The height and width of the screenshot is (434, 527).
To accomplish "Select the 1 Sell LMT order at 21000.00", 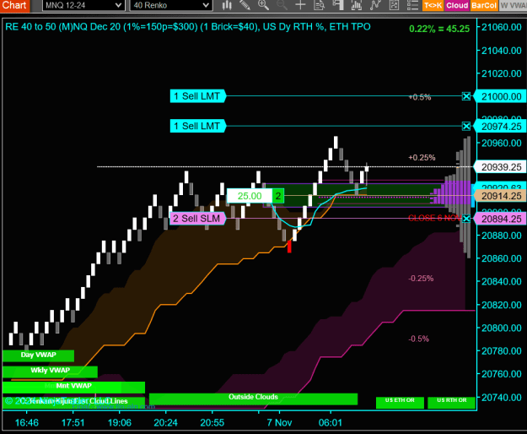I will [197, 96].
